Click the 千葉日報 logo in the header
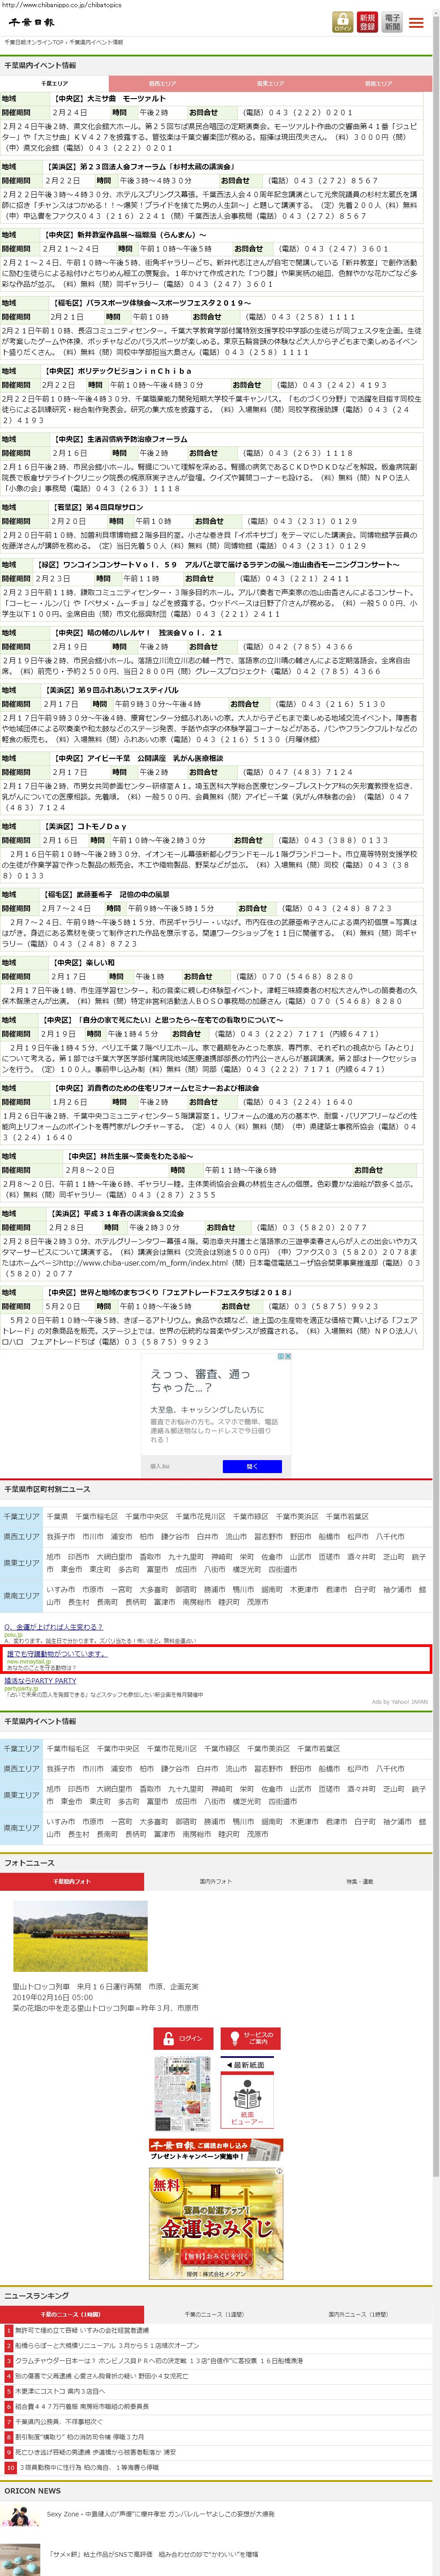 [32, 22]
